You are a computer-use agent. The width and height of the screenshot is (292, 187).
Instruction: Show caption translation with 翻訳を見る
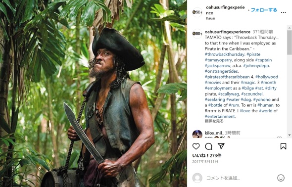(x=214, y=121)
